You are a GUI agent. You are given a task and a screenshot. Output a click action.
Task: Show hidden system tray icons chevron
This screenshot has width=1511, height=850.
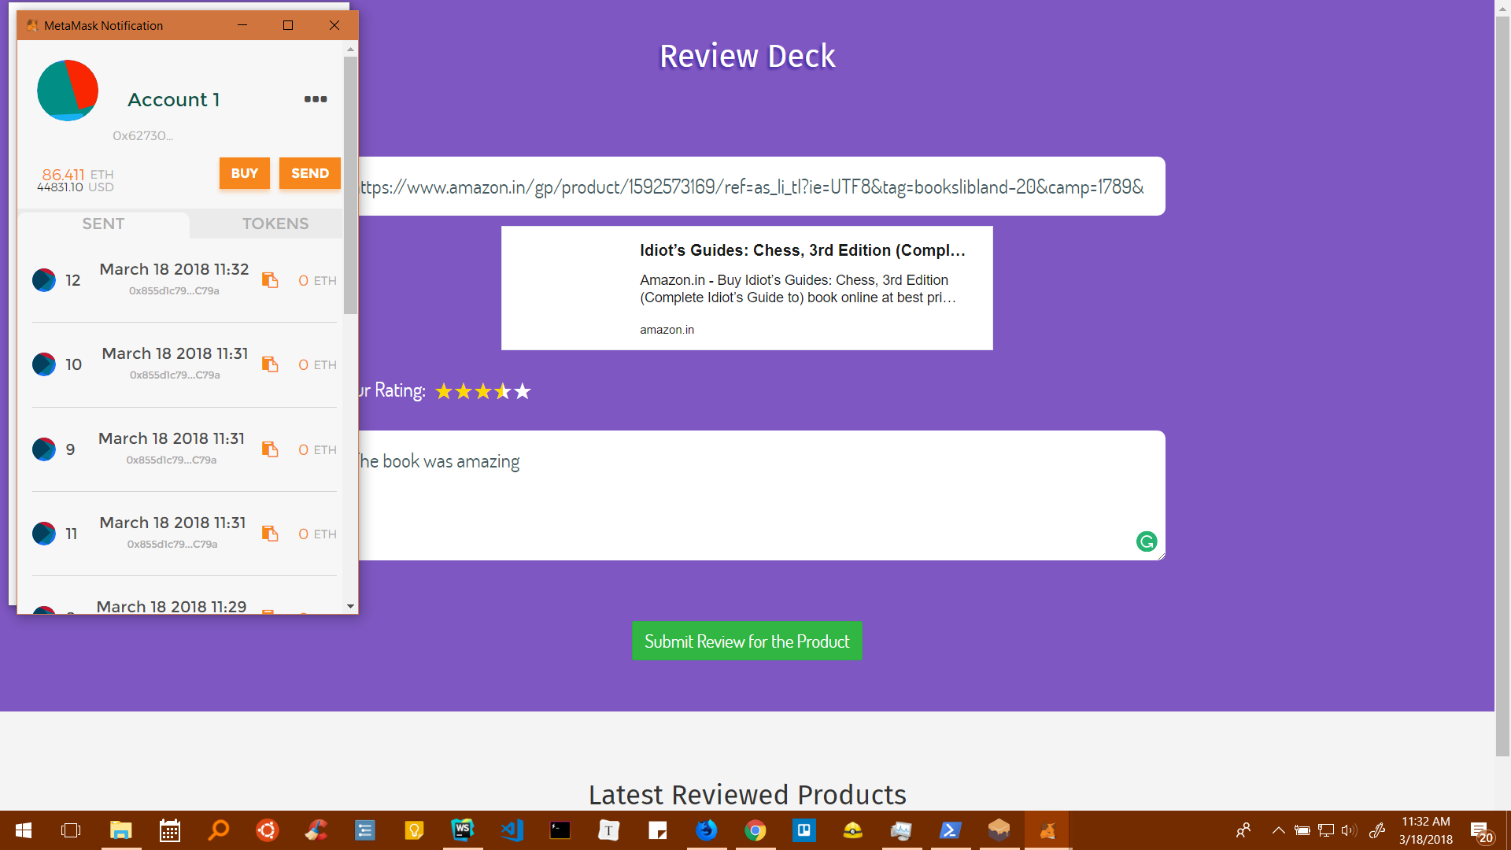click(x=1278, y=830)
